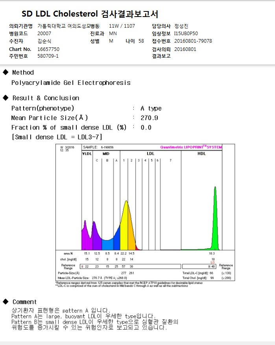Viewport: 275px width, 345px height.
Task: Click "Polyacrylamide Gel Electrophoresis" method text
Action: [x=71, y=83]
